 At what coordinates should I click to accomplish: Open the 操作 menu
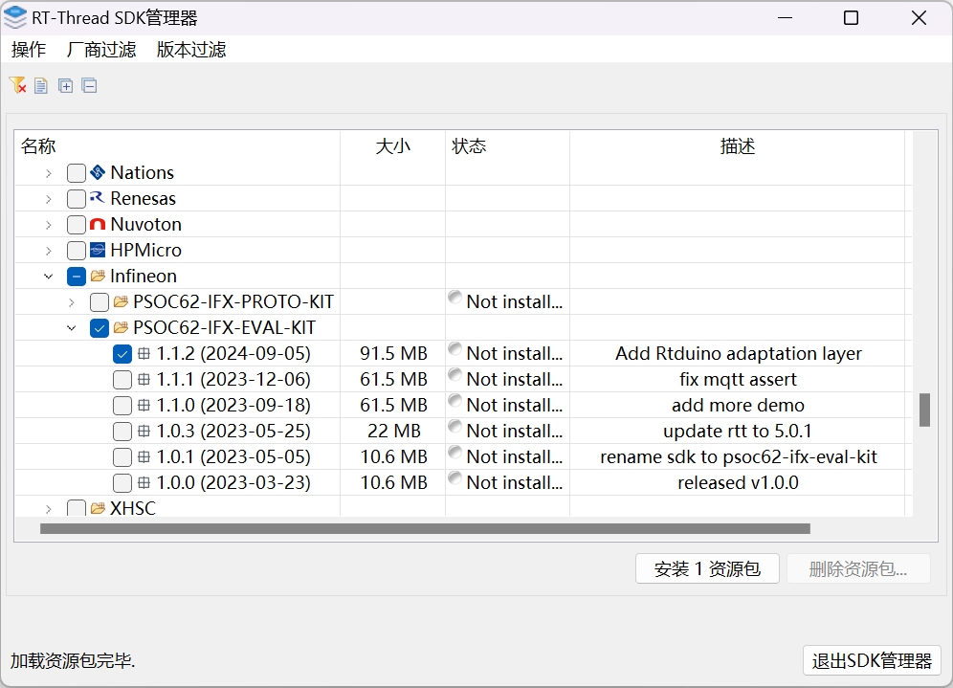coord(29,49)
